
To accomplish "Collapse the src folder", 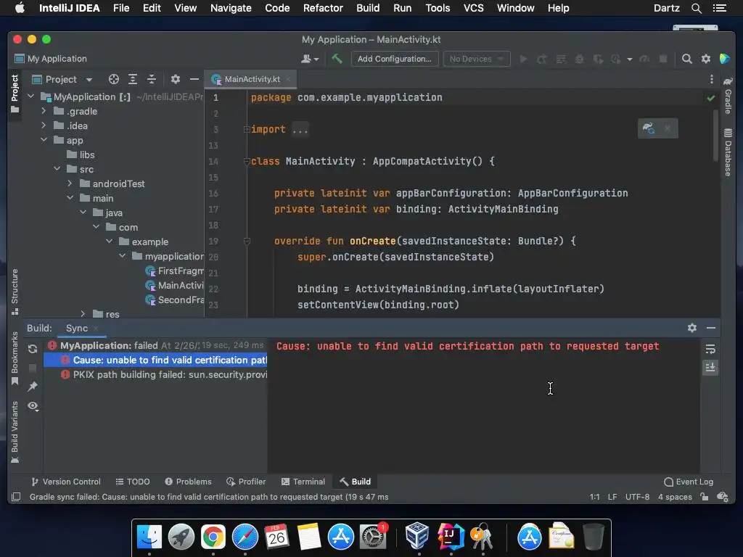I will (x=57, y=169).
